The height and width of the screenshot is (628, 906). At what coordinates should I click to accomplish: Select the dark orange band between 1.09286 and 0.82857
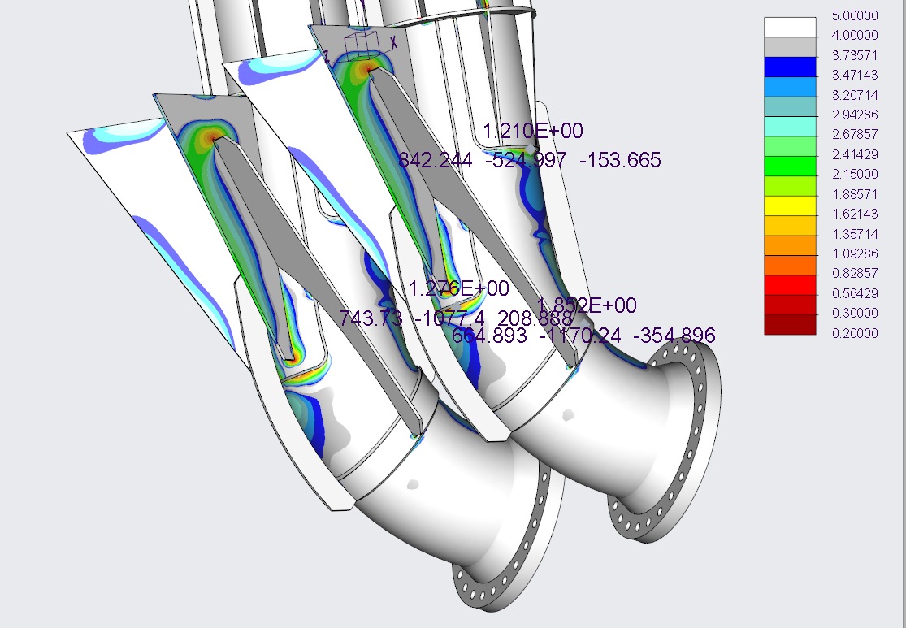pos(790,265)
